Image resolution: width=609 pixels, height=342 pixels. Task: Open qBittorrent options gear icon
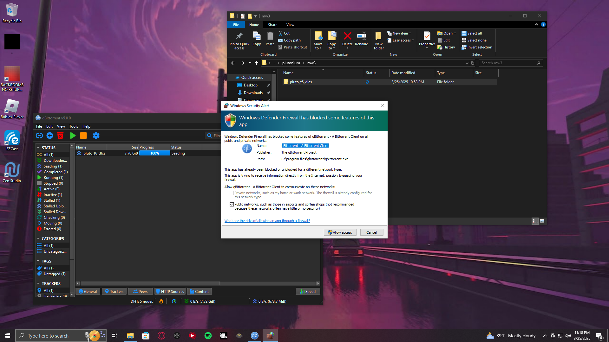pyautogui.click(x=96, y=136)
